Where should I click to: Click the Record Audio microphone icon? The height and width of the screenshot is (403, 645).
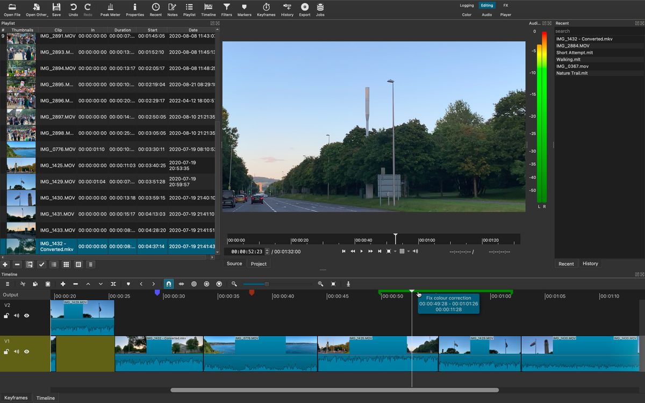tap(348, 284)
